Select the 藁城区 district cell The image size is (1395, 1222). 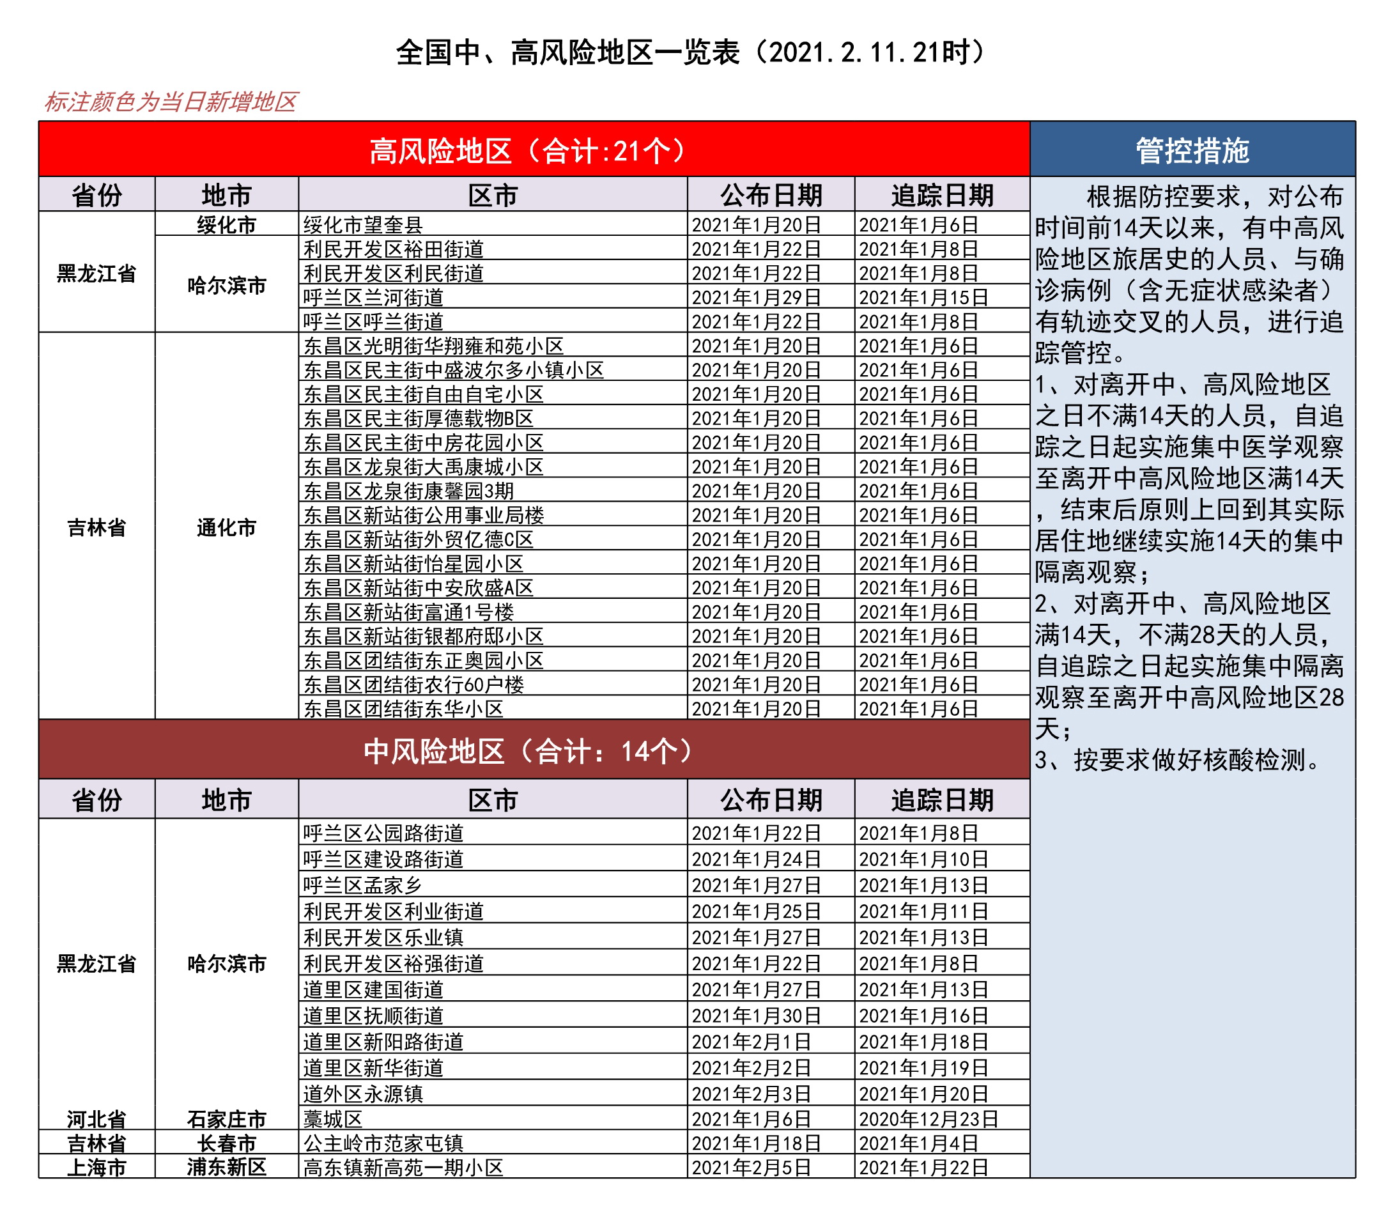click(333, 1118)
